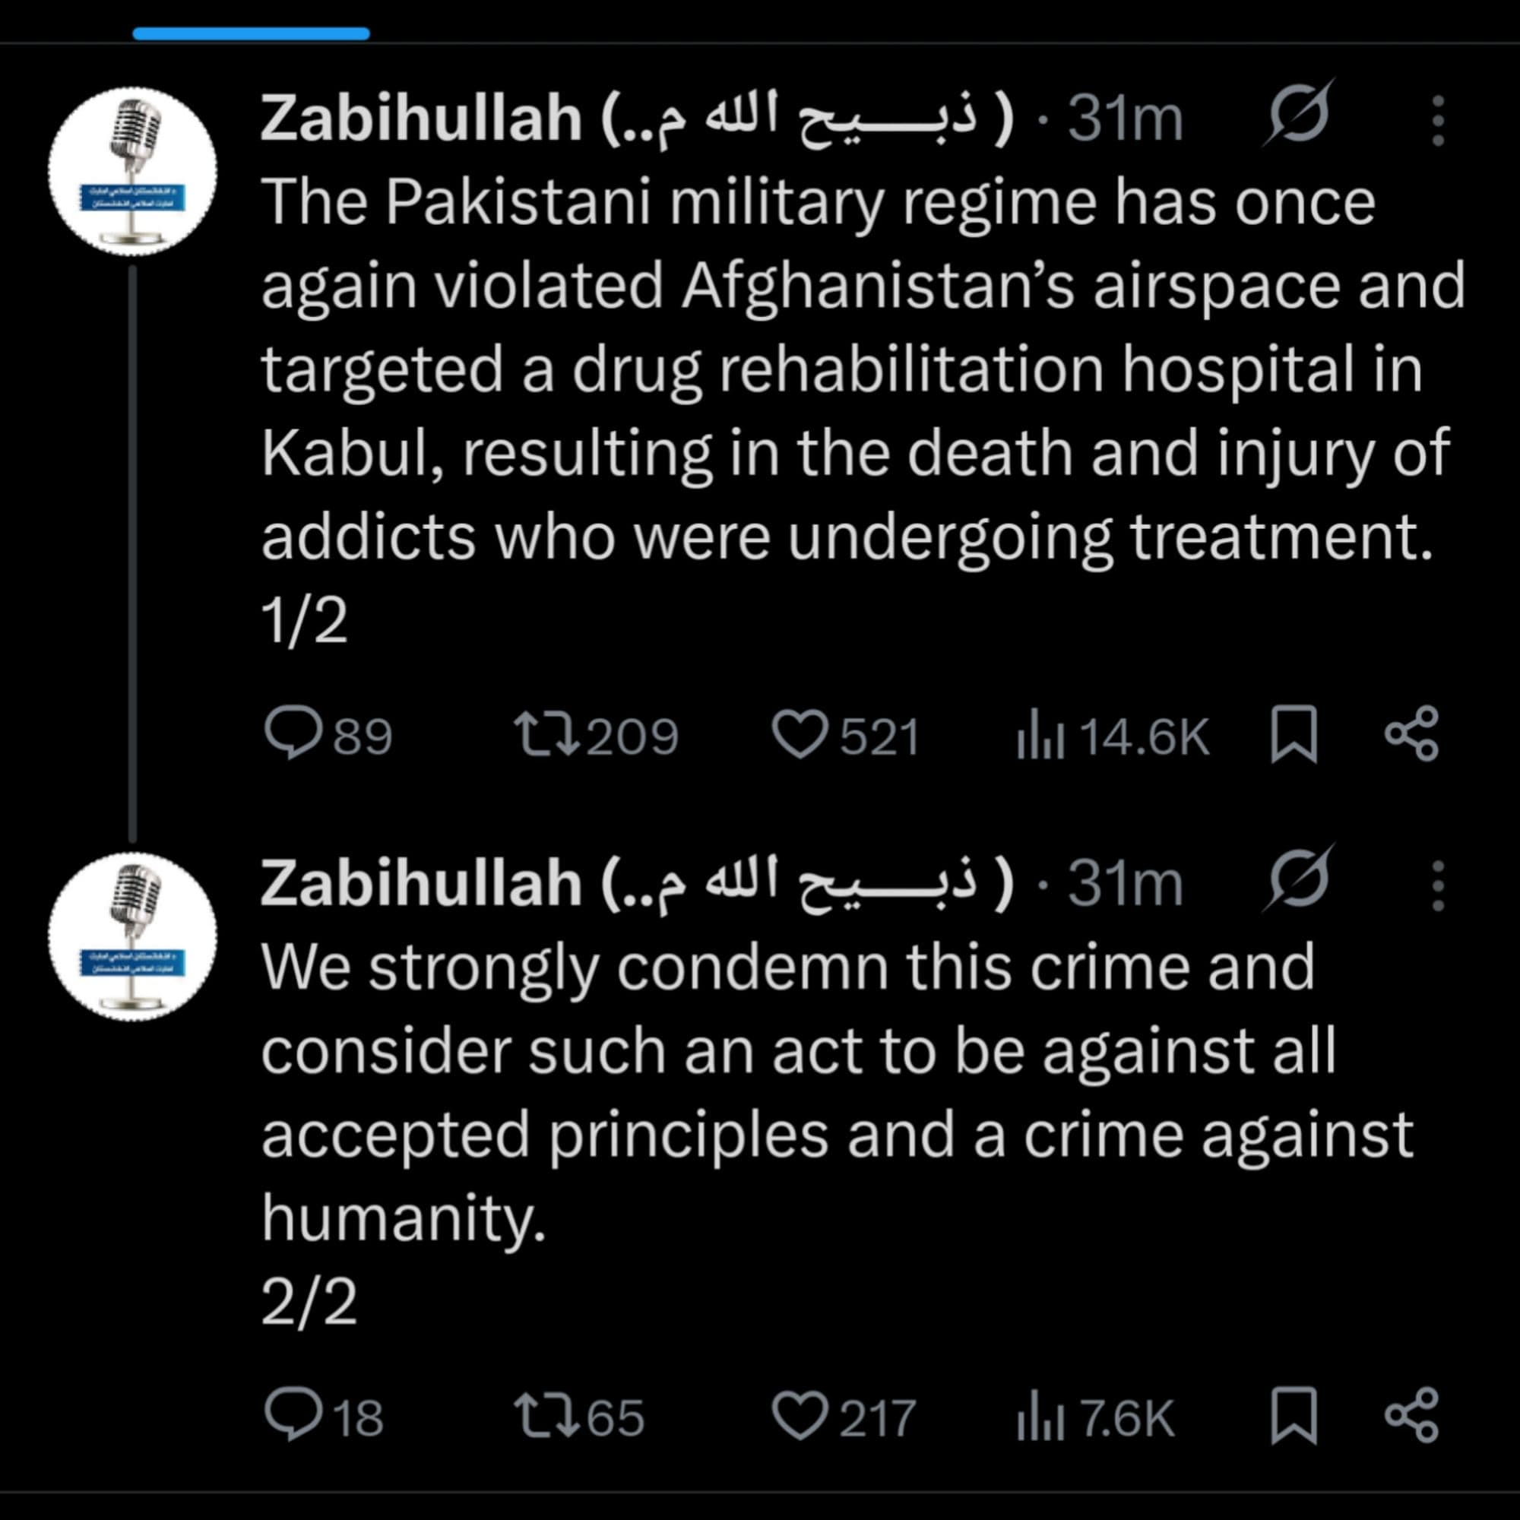Open Zabihullah's profile name on first tweet
1520x1520 pixels.
point(420,119)
